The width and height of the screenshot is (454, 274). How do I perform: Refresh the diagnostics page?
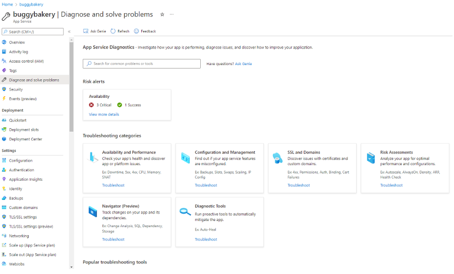pos(120,31)
